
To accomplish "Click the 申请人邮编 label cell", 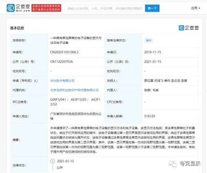I will [x=123, y=116].
